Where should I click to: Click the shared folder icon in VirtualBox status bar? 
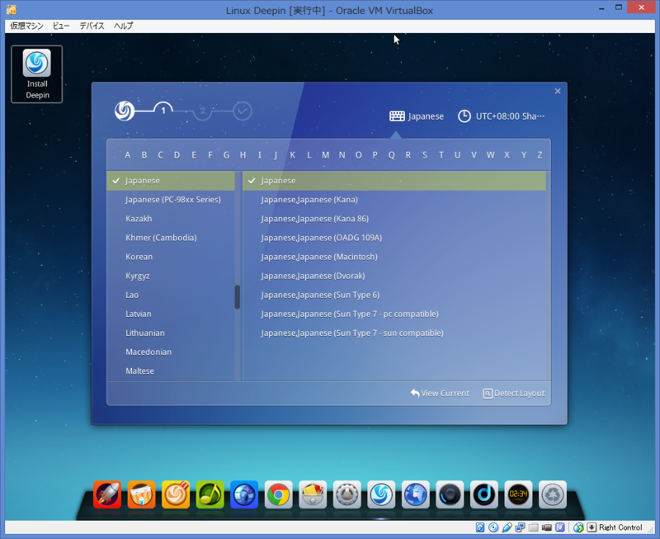click(x=534, y=527)
